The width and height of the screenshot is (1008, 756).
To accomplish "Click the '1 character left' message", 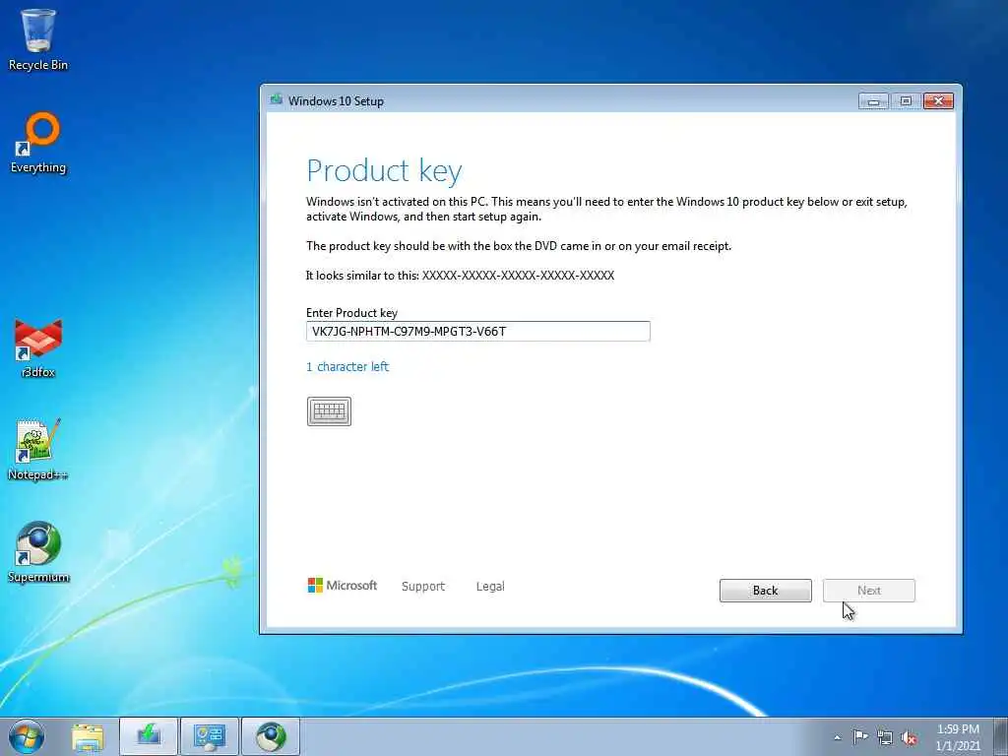I will (347, 366).
